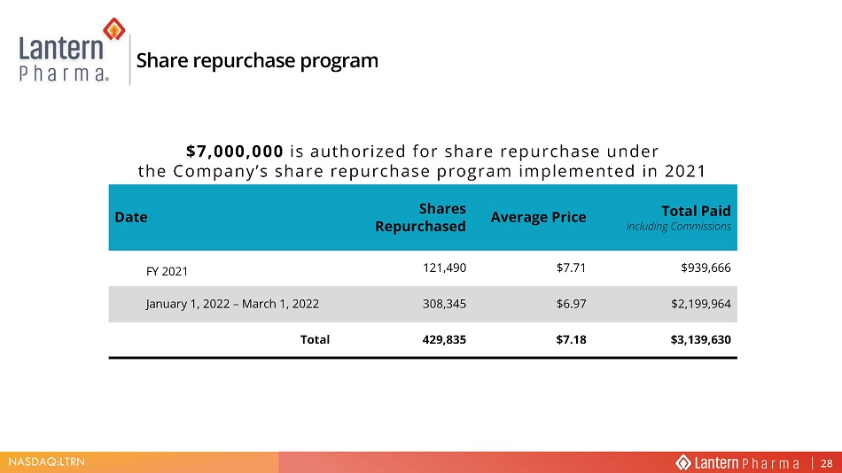Click the Date column header
842x473 pixels.
(x=131, y=217)
